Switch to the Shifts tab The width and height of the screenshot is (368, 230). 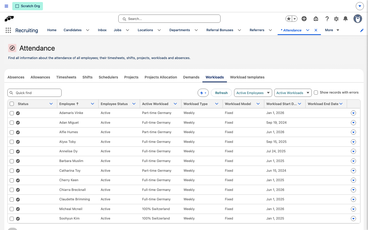point(87,77)
